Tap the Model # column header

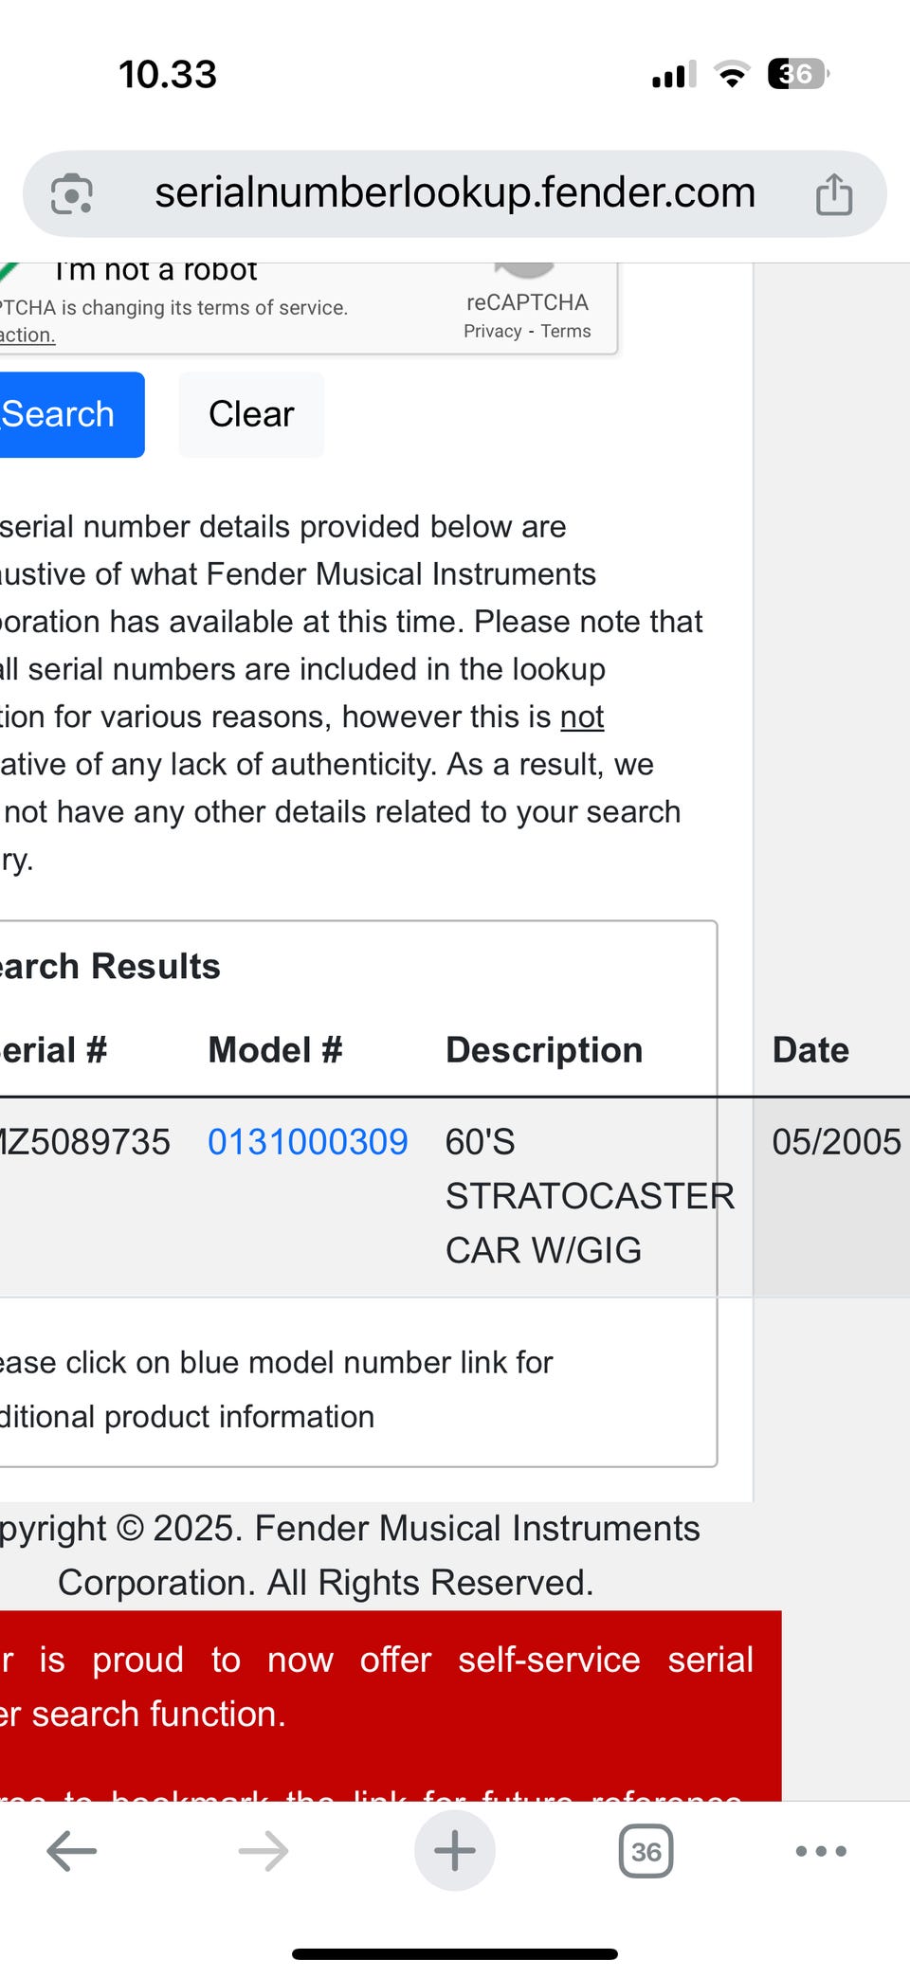coord(275,1050)
